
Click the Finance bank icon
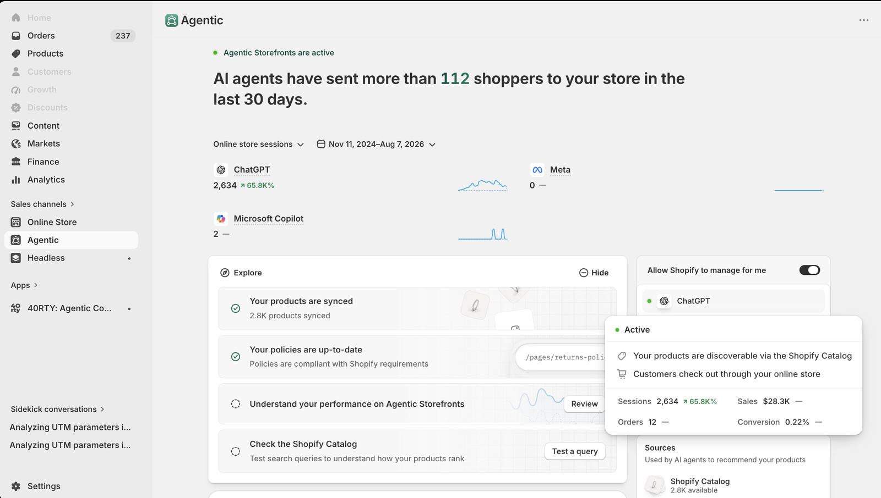point(16,162)
